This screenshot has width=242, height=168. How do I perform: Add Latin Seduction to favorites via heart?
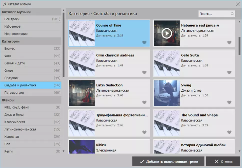[144, 102]
